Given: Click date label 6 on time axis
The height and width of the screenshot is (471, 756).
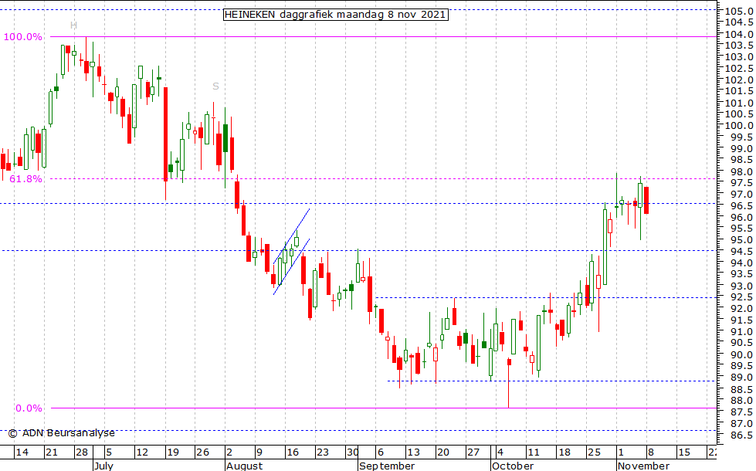Looking at the screenshot, I should [x=381, y=452].
